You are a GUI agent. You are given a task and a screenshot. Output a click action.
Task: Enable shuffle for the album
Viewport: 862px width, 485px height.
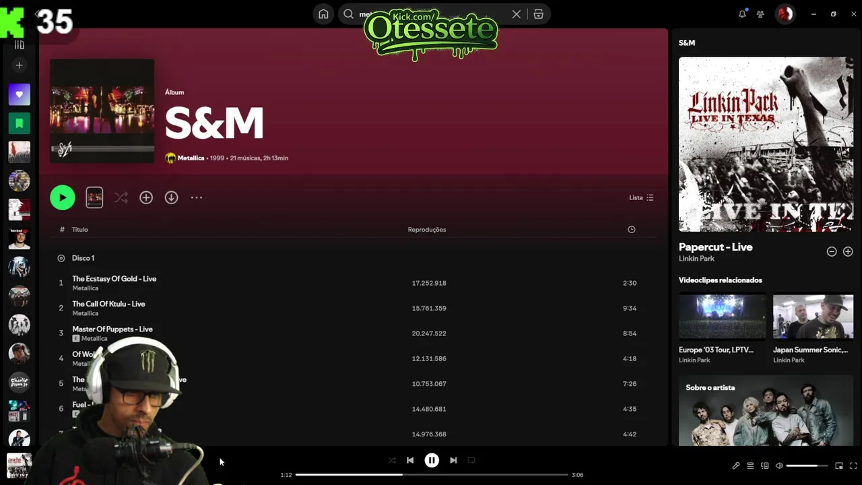click(x=121, y=197)
